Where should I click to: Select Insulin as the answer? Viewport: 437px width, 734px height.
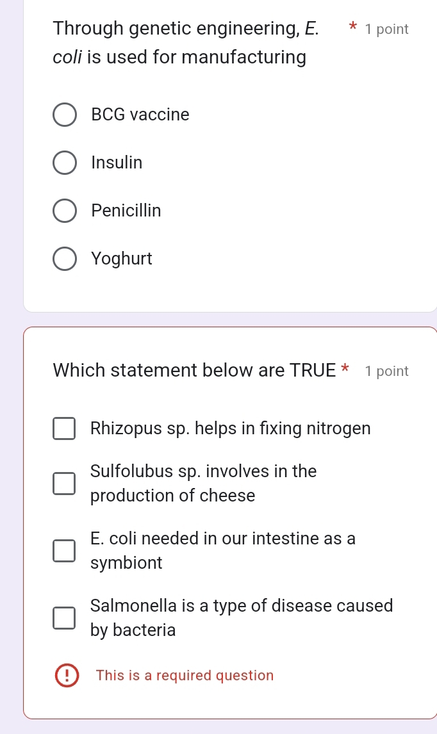click(x=65, y=162)
